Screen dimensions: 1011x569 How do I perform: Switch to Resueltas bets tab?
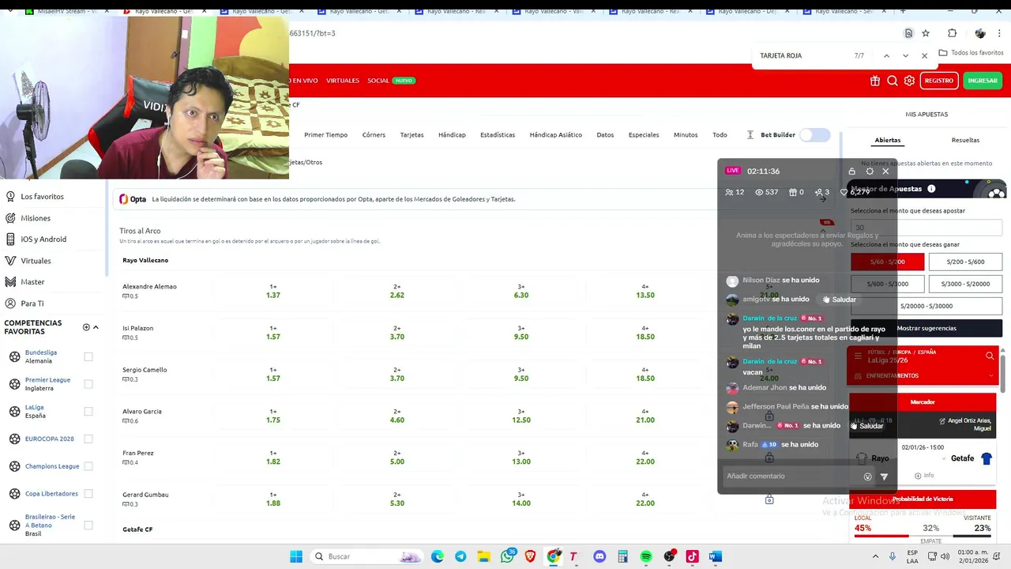(x=965, y=140)
